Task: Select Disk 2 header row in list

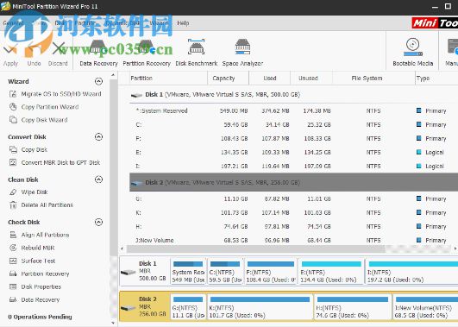Action: tap(293, 182)
